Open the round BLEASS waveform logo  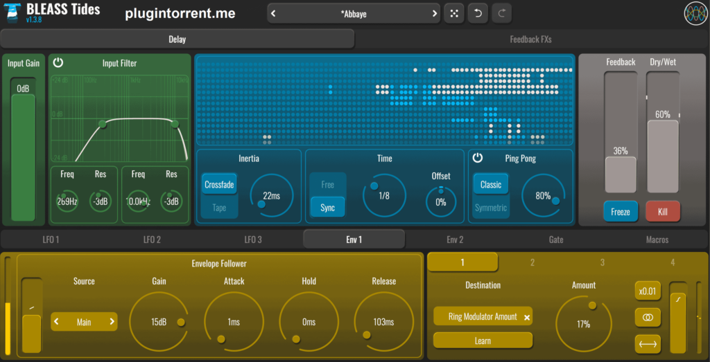click(x=695, y=14)
